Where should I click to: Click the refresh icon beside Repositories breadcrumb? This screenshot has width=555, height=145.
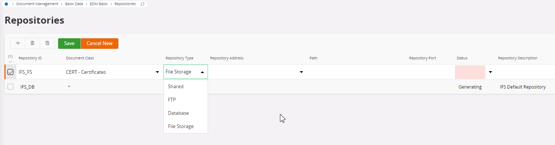[143, 4]
